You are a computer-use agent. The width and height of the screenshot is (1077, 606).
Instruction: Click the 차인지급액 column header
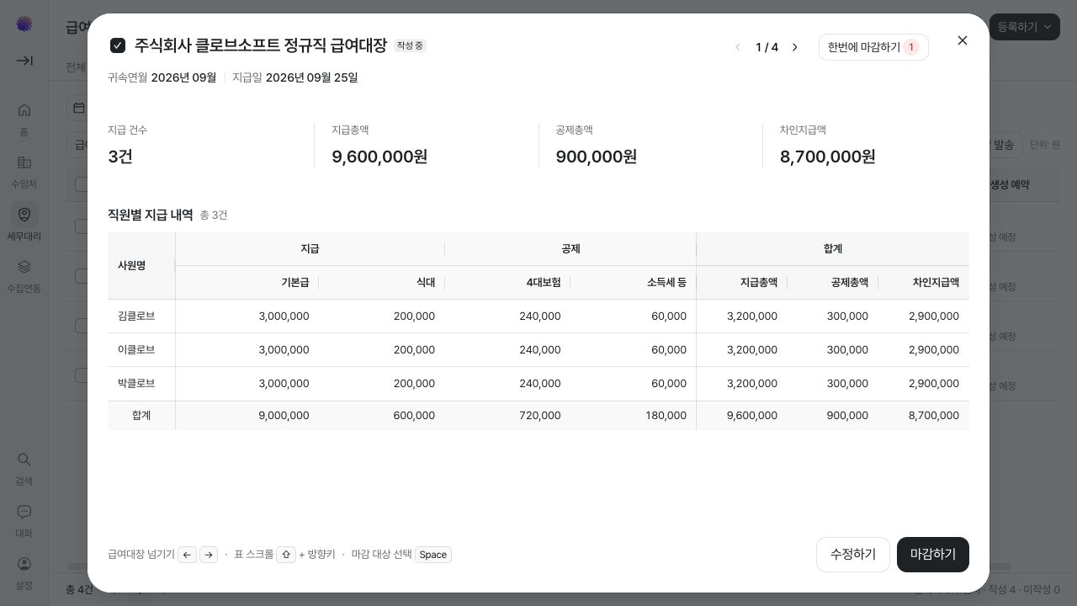(x=924, y=283)
